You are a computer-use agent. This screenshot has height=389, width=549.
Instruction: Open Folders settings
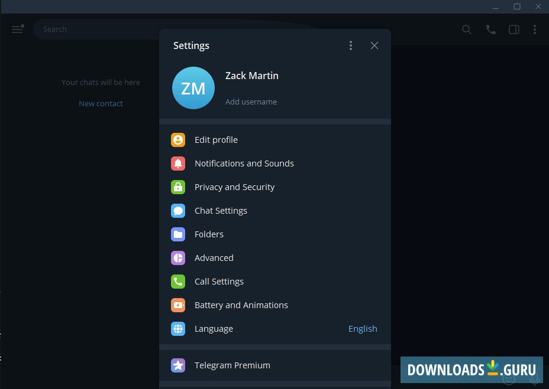click(275, 234)
